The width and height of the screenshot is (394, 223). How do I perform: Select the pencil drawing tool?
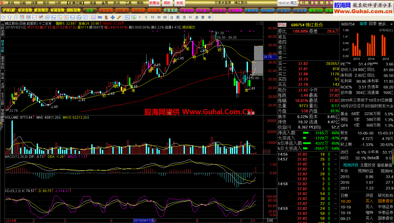(x=119, y=17)
